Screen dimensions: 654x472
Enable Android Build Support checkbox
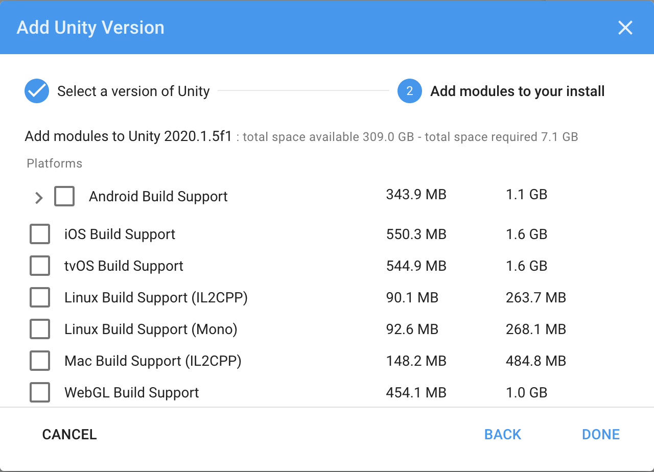[x=64, y=196]
